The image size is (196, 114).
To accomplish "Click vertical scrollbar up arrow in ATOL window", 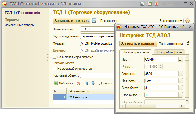I will (187, 58).
